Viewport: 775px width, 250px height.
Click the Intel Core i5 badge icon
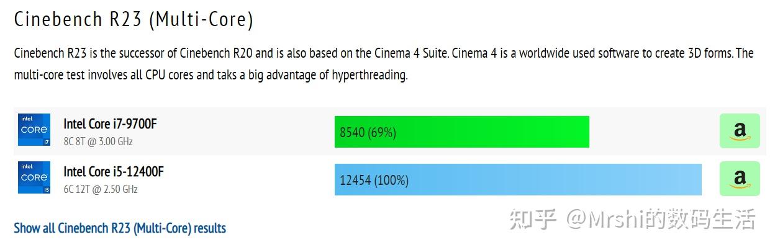pos(34,177)
